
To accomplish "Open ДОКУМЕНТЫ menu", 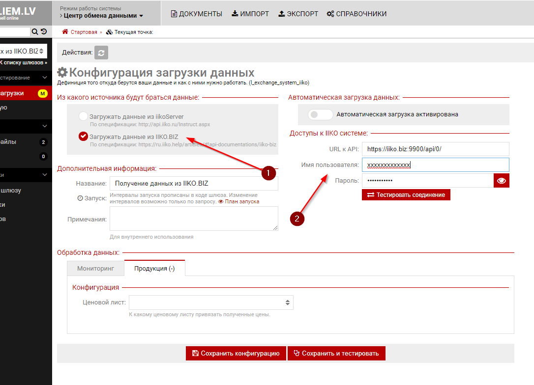I will 196,14.
